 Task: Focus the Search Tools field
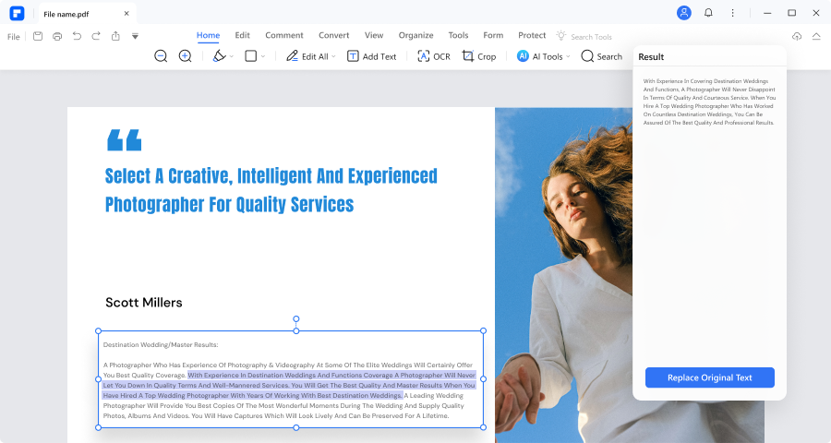pos(591,37)
